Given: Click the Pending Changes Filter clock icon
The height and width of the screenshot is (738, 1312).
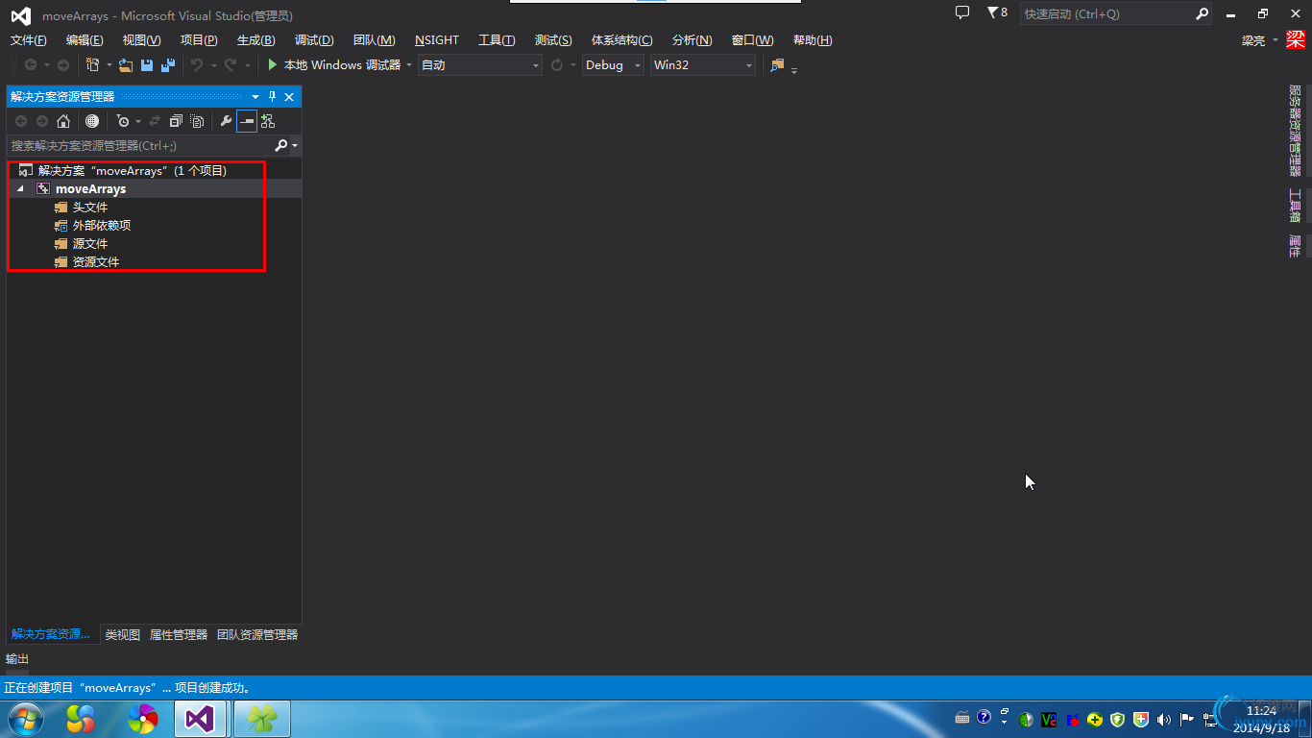Looking at the screenshot, I should click(x=123, y=121).
